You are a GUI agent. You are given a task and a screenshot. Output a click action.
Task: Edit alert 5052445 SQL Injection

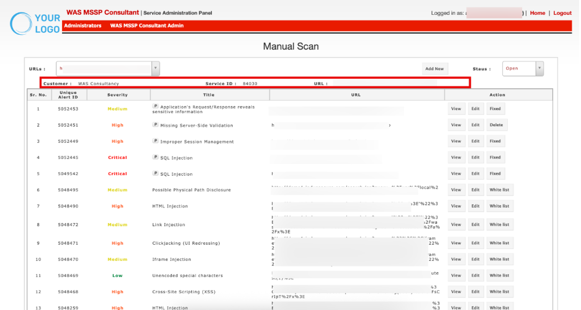coord(475,157)
